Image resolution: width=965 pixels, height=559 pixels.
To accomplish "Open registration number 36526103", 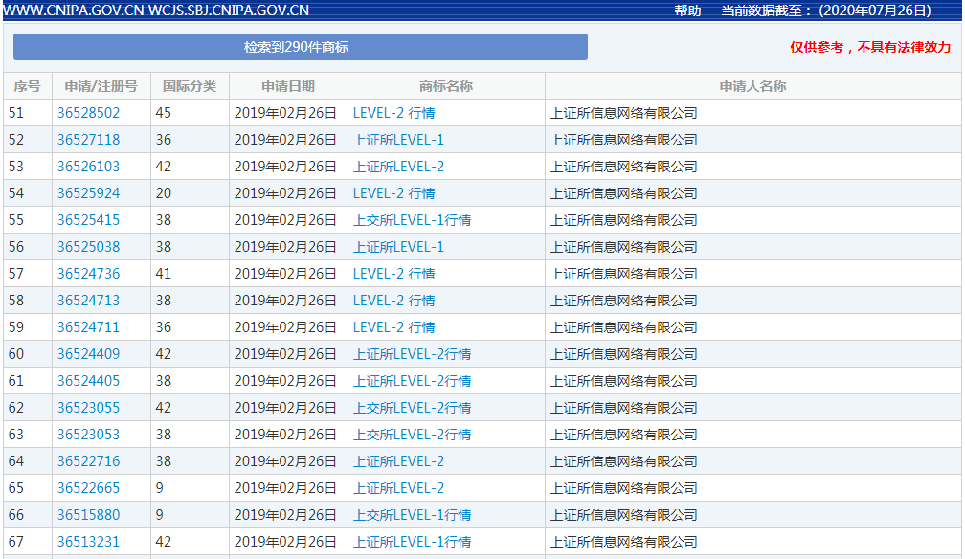I will click(88, 167).
